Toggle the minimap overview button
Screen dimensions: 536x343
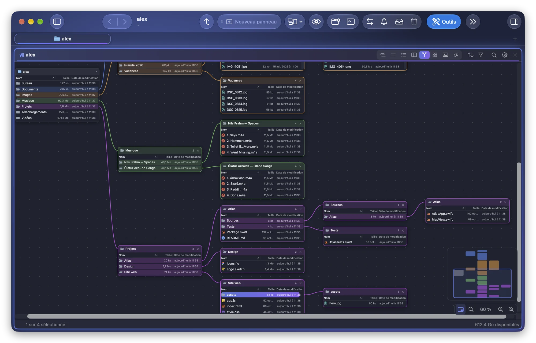[x=461, y=309]
